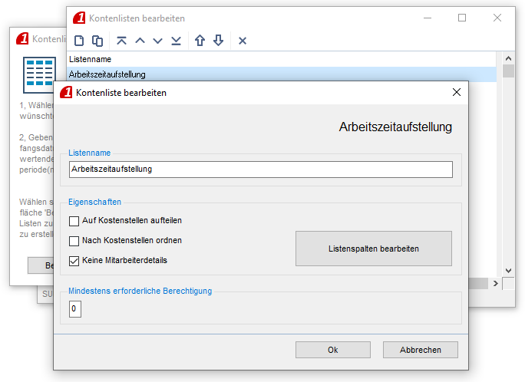
Task: Confirm with the Ok button
Action: [332, 350]
